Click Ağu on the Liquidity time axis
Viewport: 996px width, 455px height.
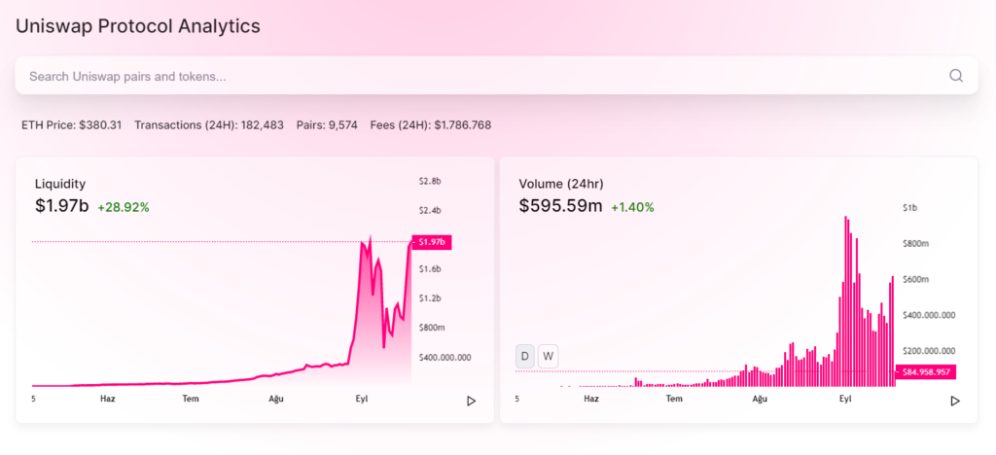(275, 399)
